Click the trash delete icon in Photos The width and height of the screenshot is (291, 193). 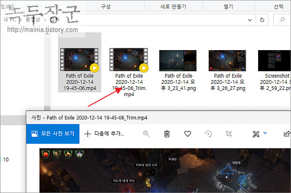pos(167,134)
